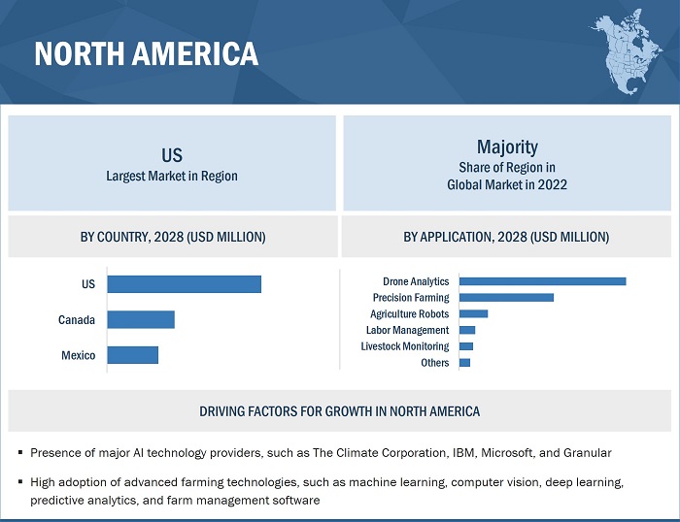Select the Agriculture Robots bar
The height and width of the screenshot is (522, 680).
click(473, 314)
